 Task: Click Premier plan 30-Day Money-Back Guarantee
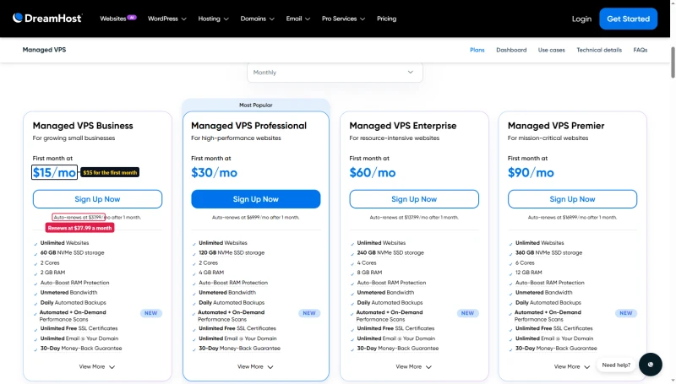pyautogui.click(x=556, y=349)
